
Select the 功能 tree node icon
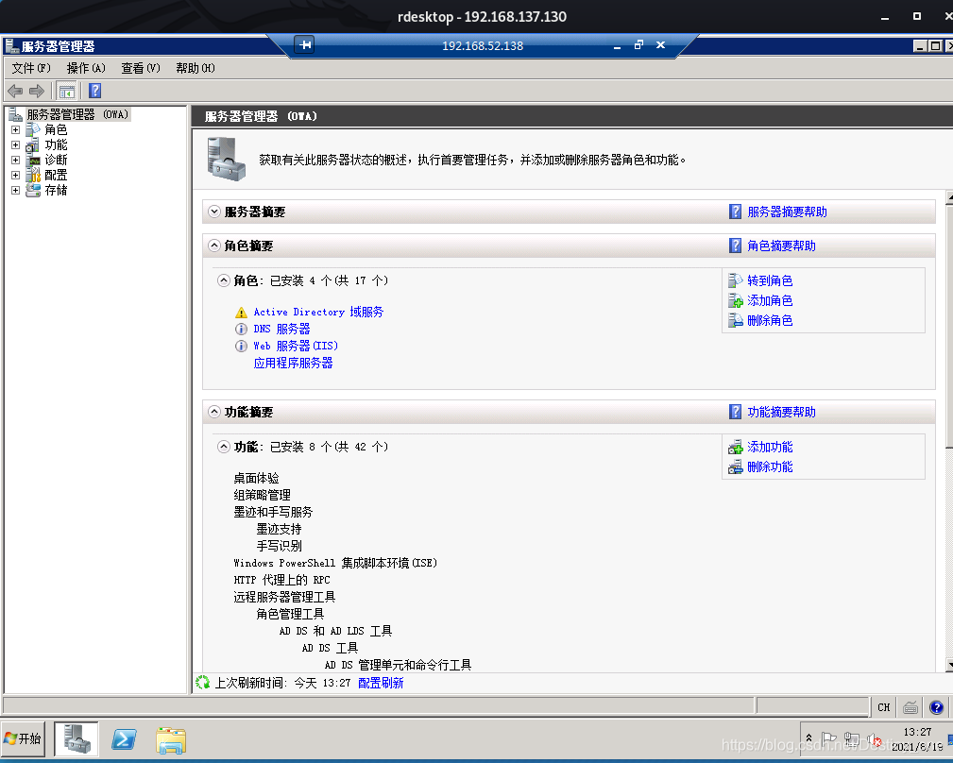33,144
